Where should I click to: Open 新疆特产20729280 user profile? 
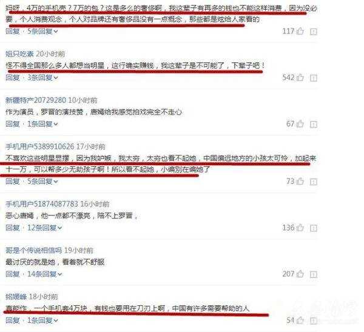tap(36, 100)
